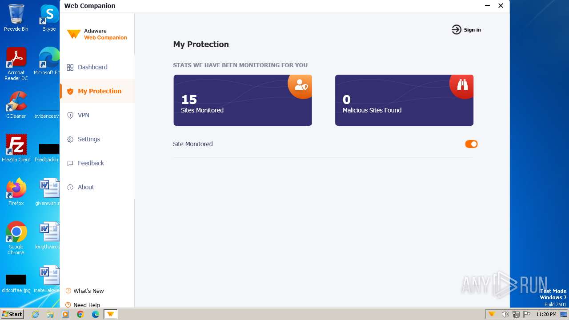
Task: Minimize the Web Companion window
Action: point(487,6)
